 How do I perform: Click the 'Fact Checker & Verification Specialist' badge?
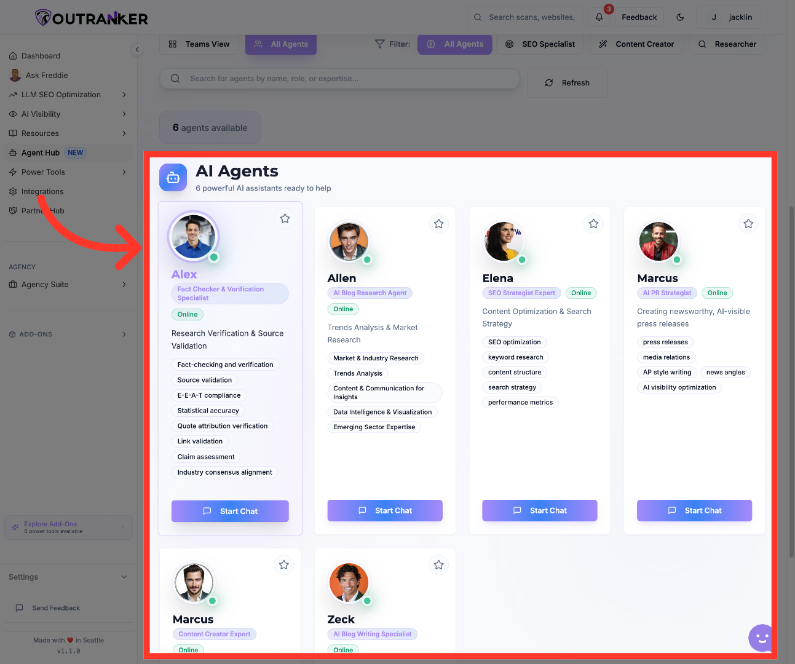click(230, 294)
